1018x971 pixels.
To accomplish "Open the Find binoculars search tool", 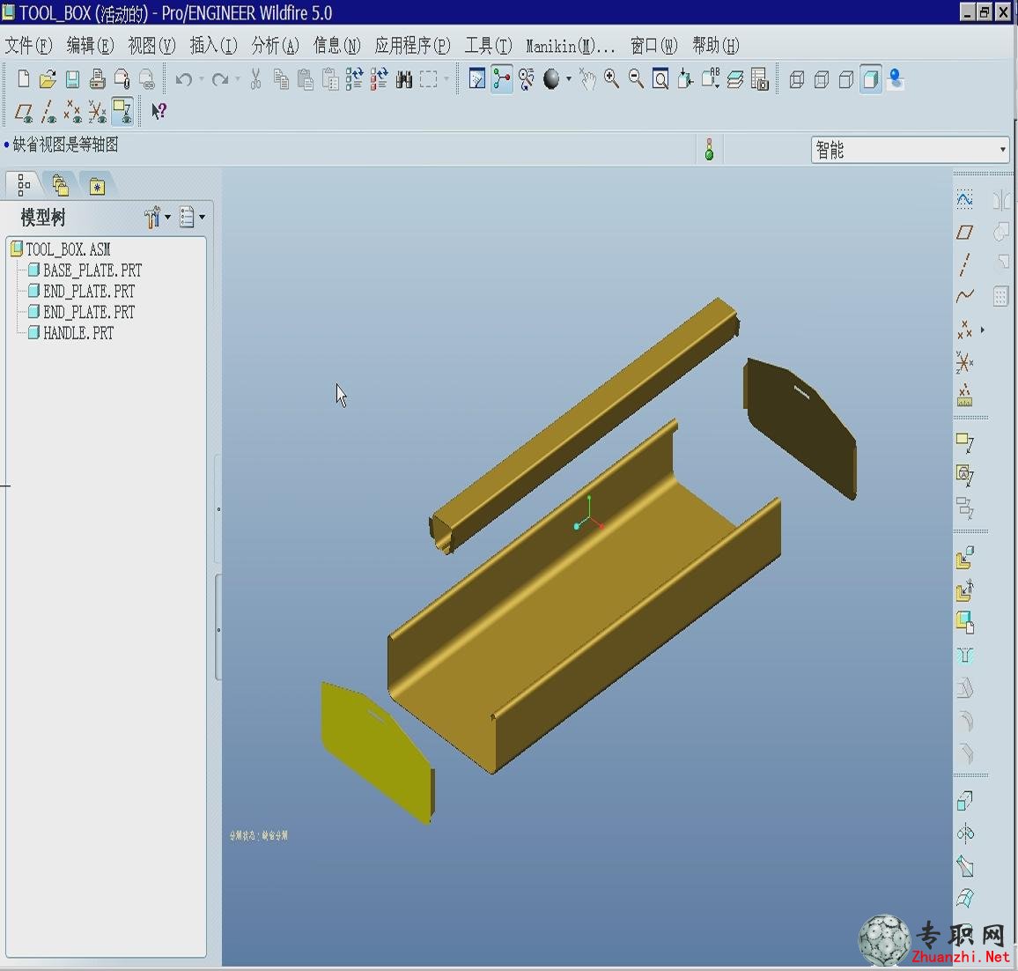I will 404,79.
